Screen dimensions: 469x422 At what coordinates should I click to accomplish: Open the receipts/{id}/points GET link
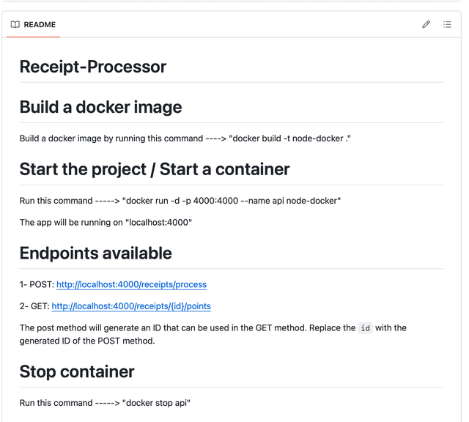point(131,306)
